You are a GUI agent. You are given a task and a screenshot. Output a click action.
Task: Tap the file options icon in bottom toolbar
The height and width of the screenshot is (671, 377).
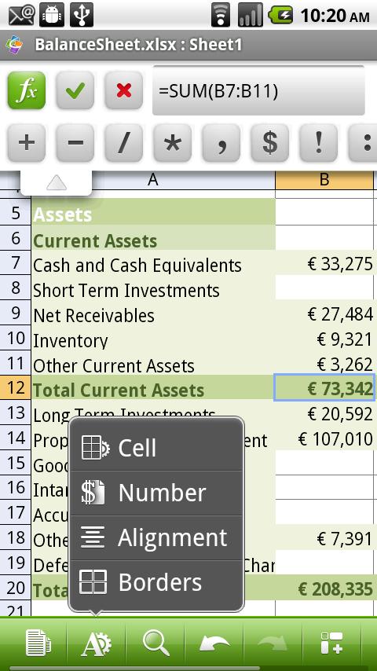(38, 643)
